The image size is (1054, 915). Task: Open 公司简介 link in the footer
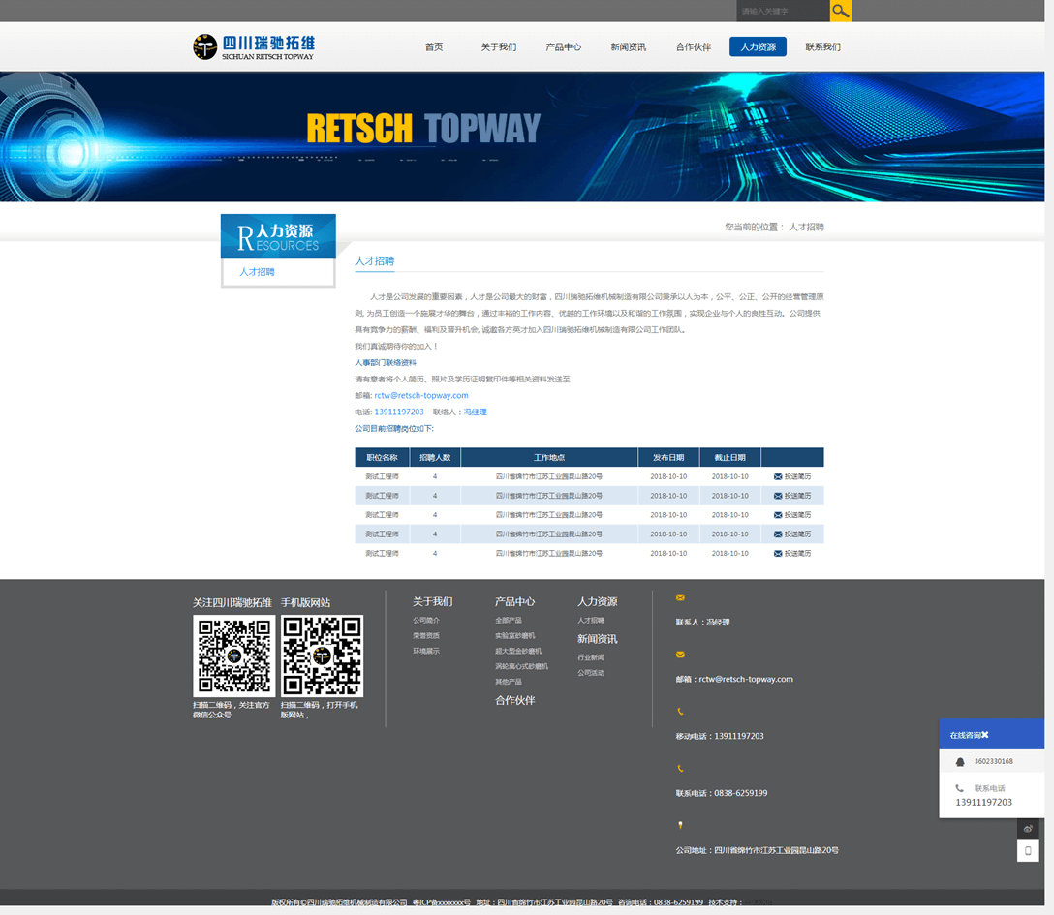[x=426, y=620]
